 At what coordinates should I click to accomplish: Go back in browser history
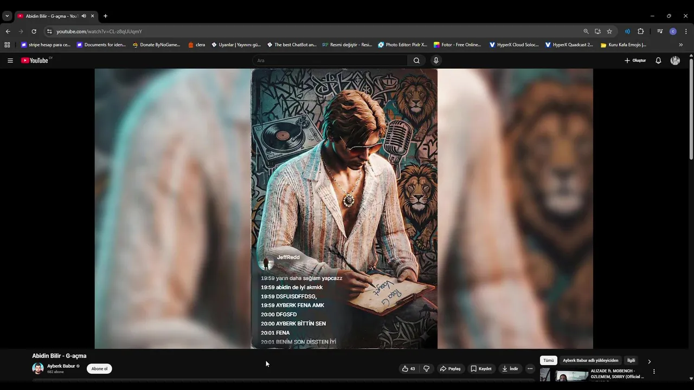tap(8, 31)
